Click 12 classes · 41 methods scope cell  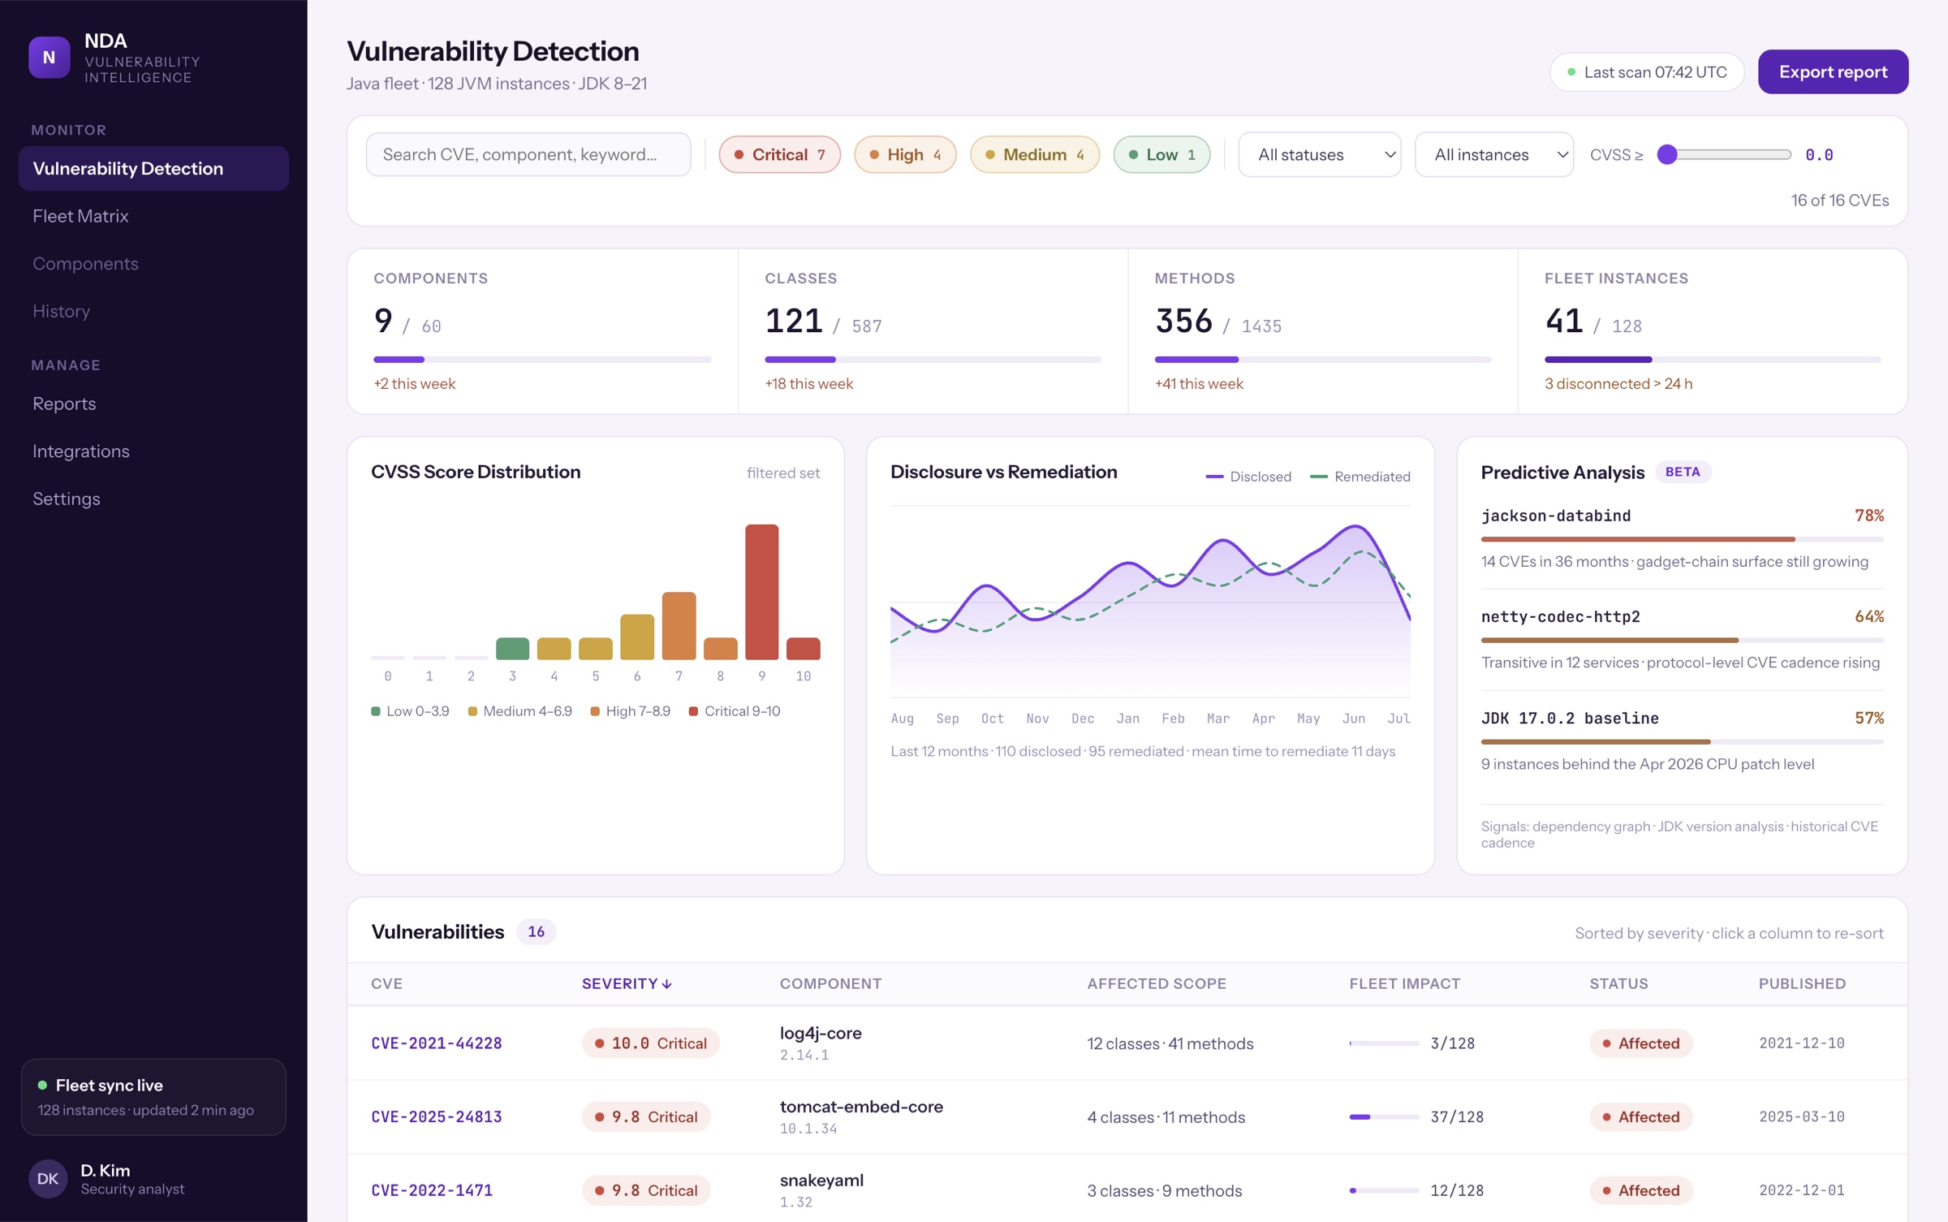(x=1170, y=1043)
